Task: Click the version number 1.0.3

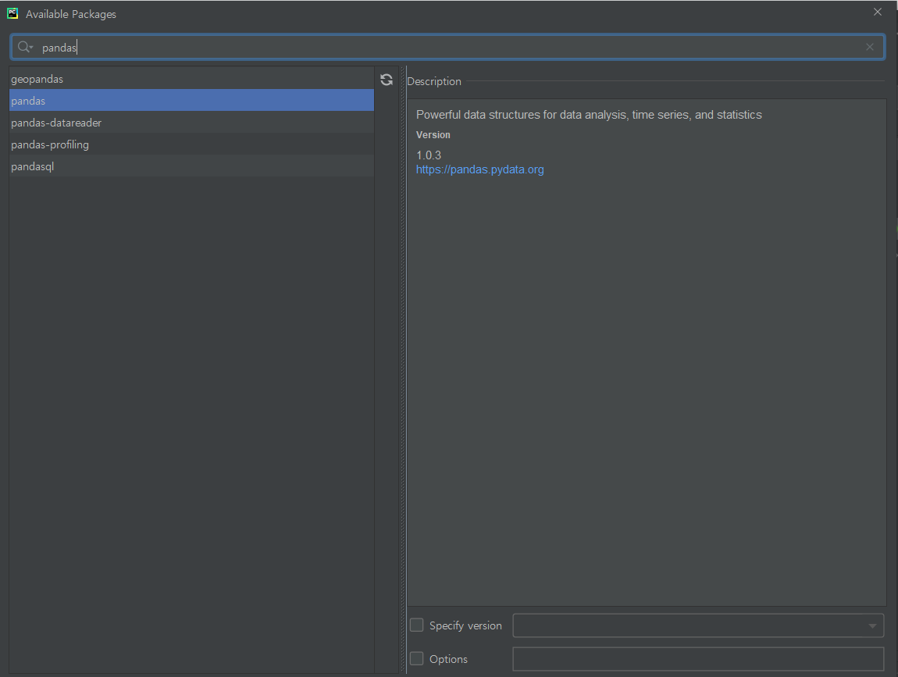Action: (x=429, y=155)
